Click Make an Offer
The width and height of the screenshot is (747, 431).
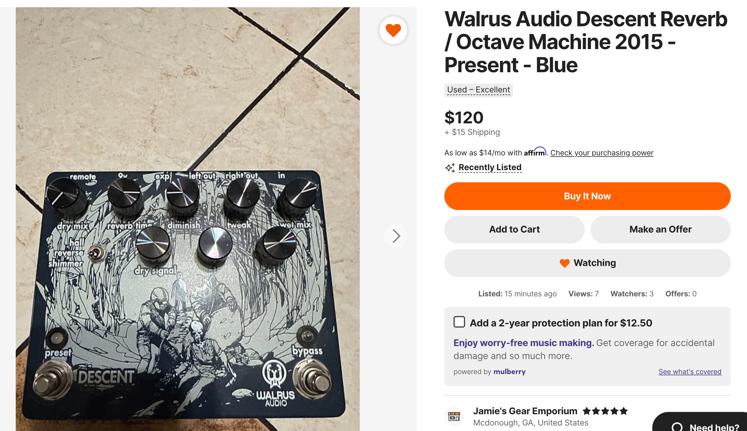[660, 229]
